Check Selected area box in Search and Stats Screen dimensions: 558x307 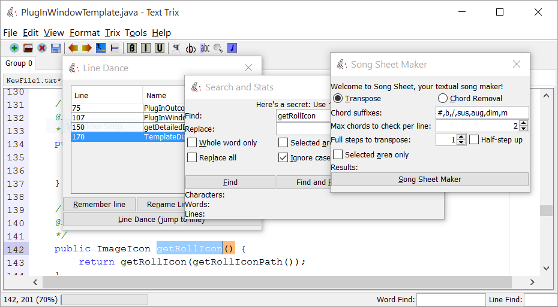pos(283,142)
